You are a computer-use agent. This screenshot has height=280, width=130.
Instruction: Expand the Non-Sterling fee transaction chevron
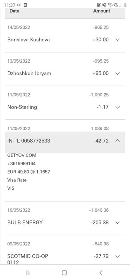(x=117, y=107)
